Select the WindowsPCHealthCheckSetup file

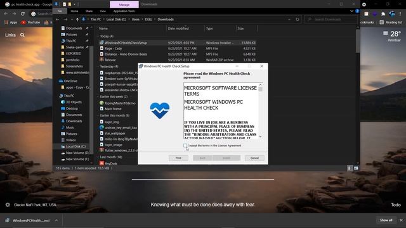pyautogui.click(x=126, y=42)
